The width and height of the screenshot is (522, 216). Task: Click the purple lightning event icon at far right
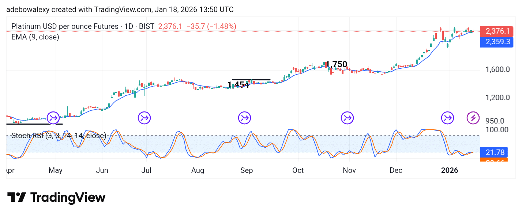click(473, 118)
